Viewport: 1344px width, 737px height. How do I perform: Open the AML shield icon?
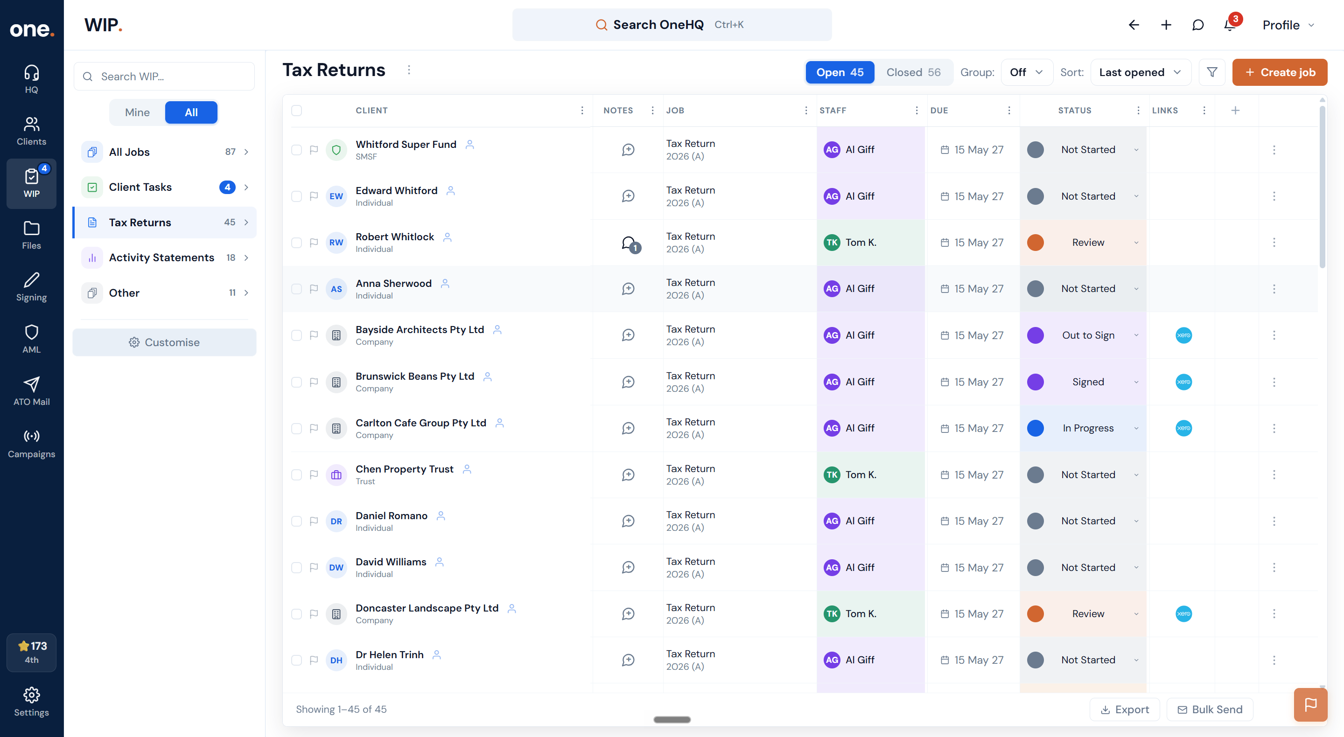31,340
